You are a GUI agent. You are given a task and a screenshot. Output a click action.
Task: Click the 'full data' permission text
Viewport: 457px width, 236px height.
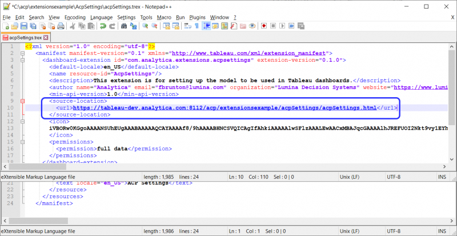point(112,149)
